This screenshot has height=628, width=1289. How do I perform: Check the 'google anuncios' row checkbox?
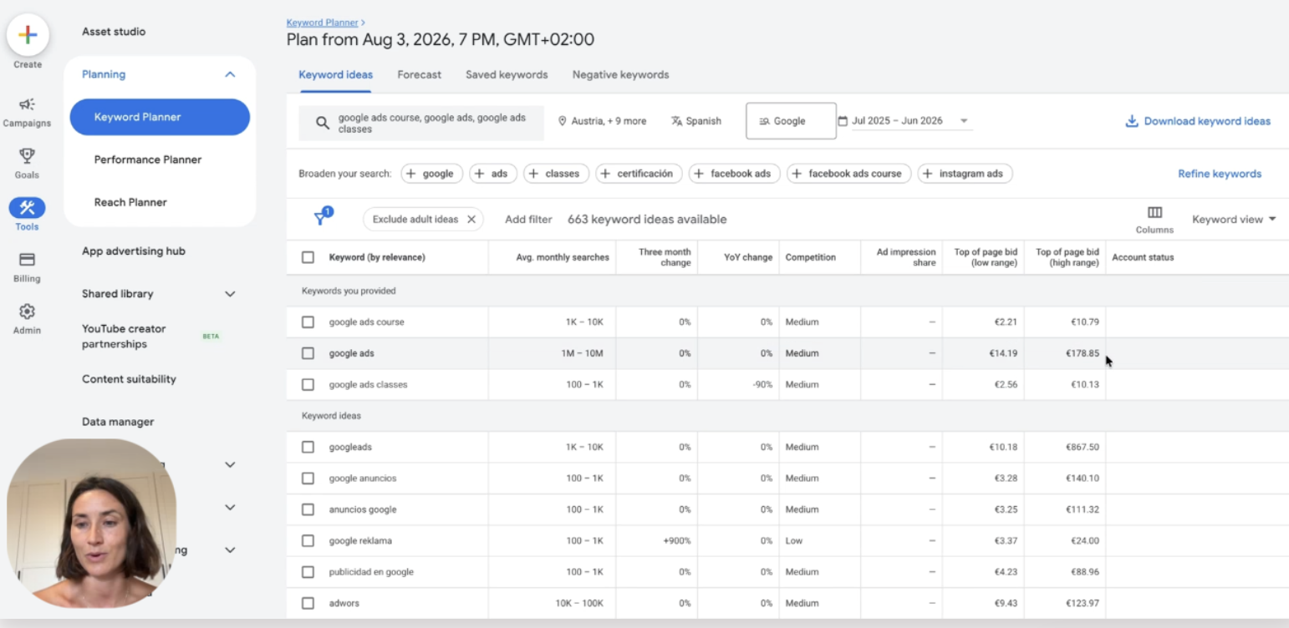pyautogui.click(x=308, y=479)
